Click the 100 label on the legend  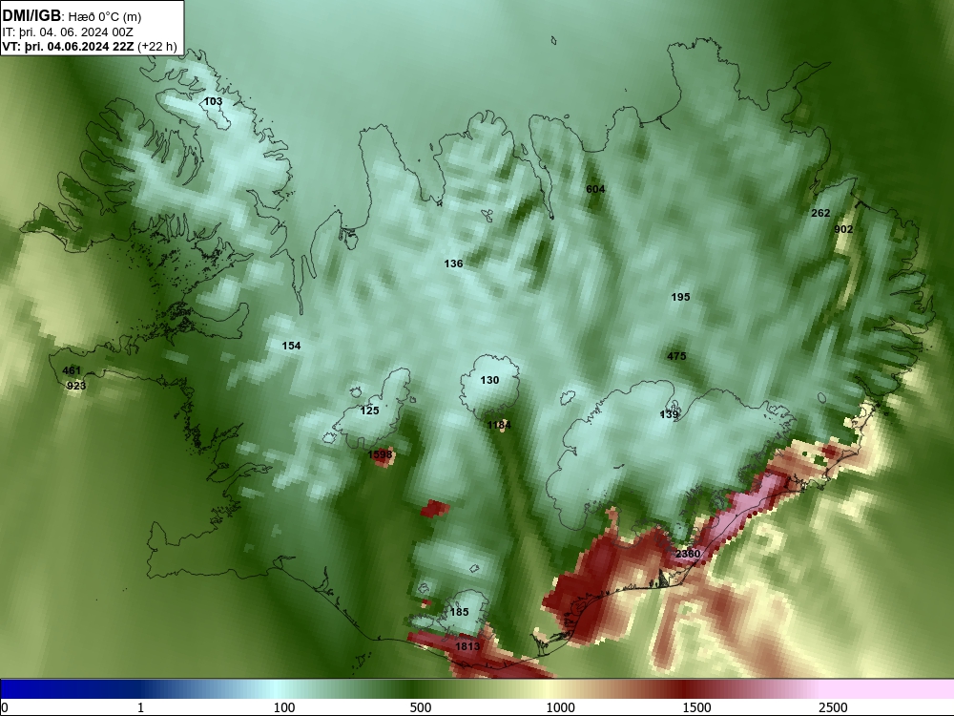(284, 707)
